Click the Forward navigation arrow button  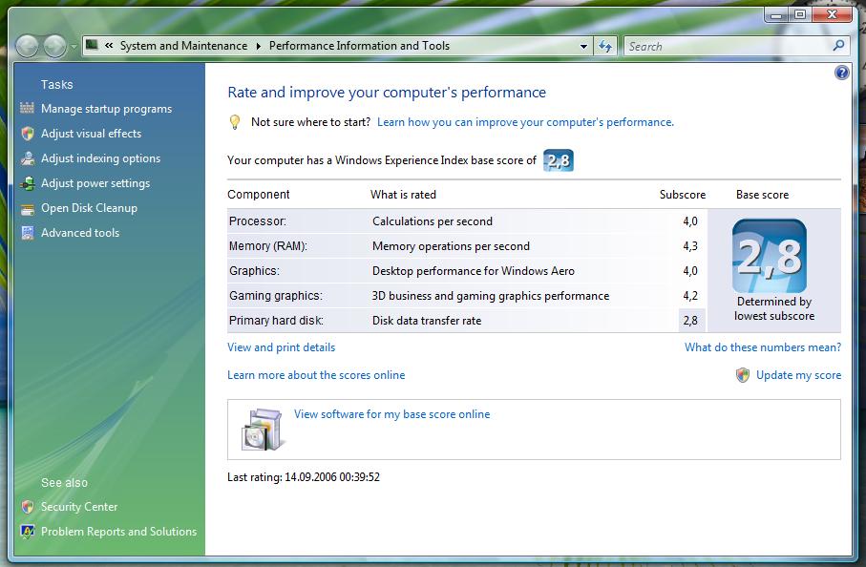[54, 47]
